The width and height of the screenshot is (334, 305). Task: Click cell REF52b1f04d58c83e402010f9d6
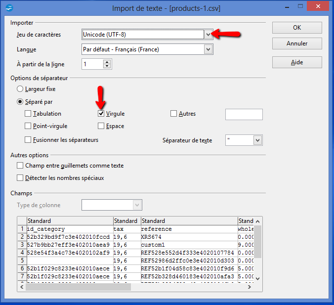(x=189, y=268)
